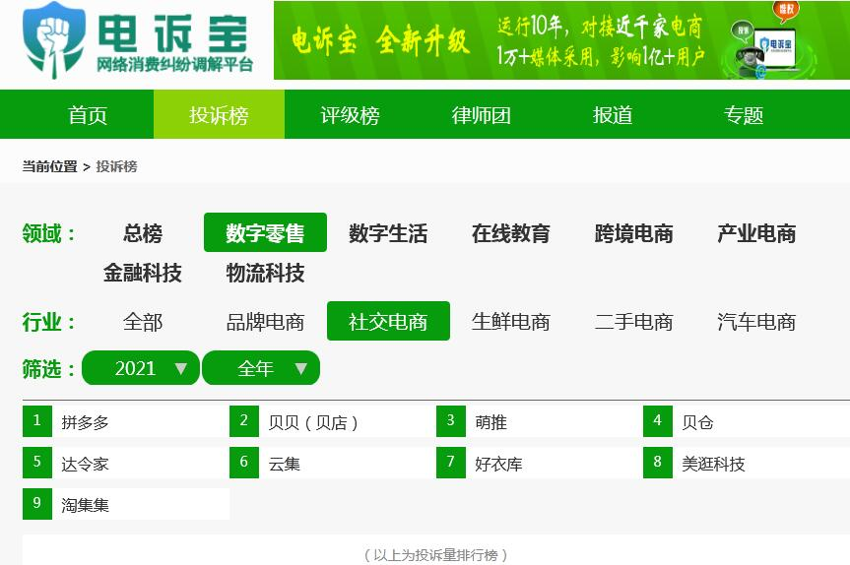Click the 当前位置 breadcrumb text
Viewport: 850px width, 565px height.
[50, 166]
